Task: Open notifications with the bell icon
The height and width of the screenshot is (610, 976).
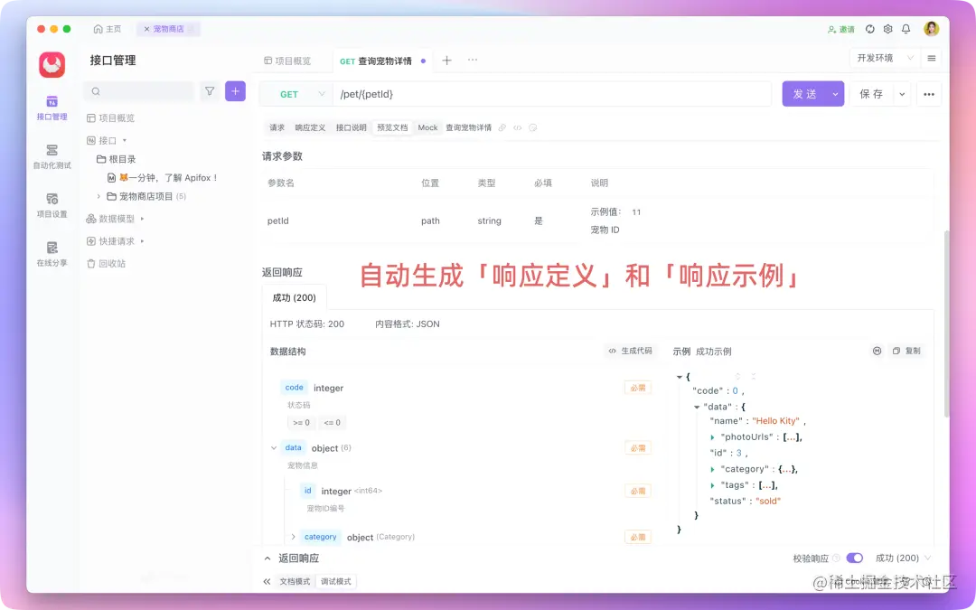Action: (x=907, y=28)
